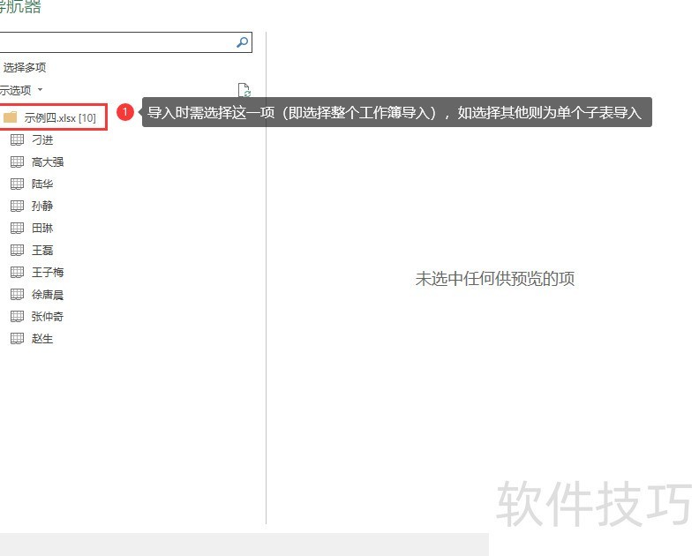
Task: Select the 王子梅 sheet name
Action: click(x=48, y=272)
